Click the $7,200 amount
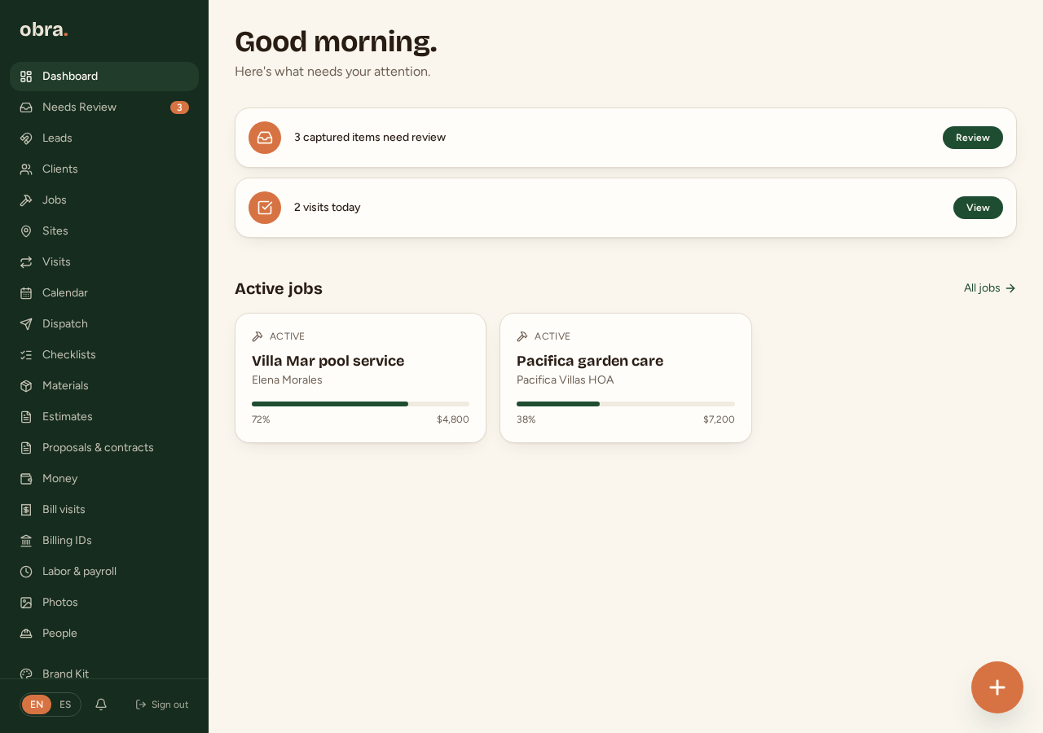The width and height of the screenshot is (1043, 733). (x=719, y=419)
